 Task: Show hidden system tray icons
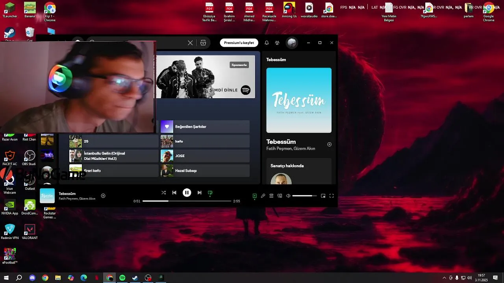point(445,278)
